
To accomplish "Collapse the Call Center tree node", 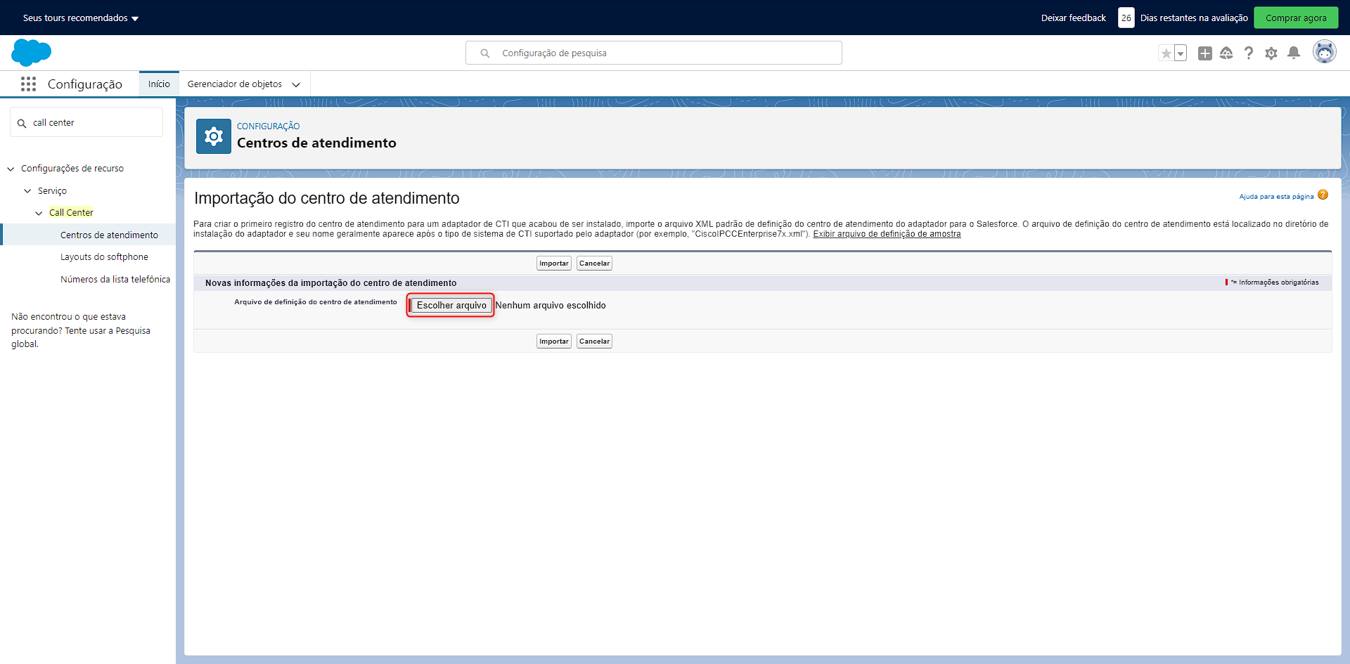I will [39, 213].
